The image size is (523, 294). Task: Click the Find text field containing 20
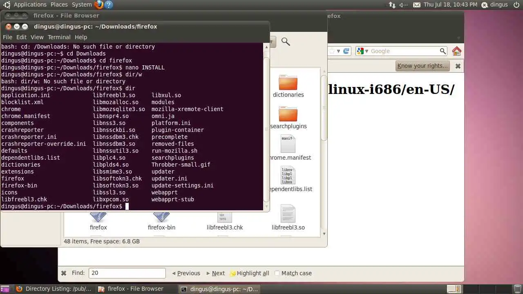(127, 273)
